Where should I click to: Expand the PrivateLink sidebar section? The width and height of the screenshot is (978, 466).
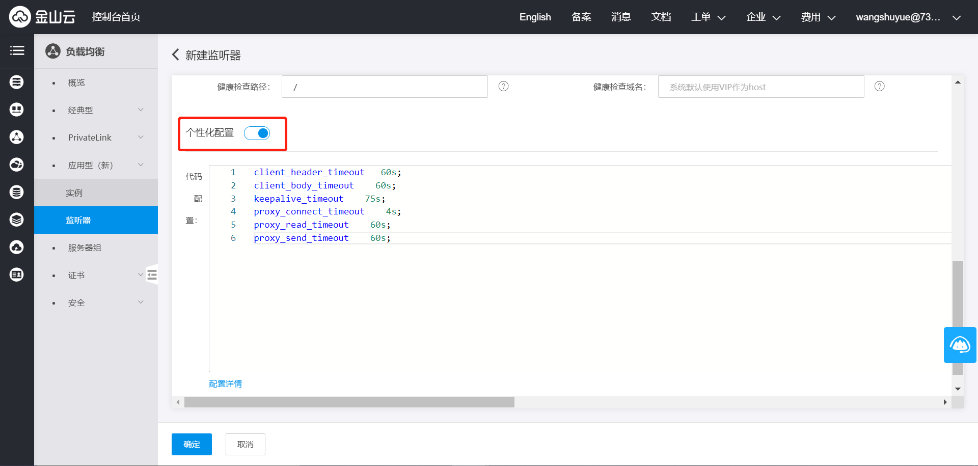click(x=141, y=138)
